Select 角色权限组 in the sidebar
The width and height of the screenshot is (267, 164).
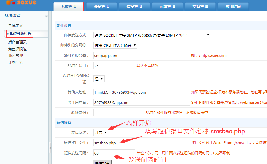17,49
